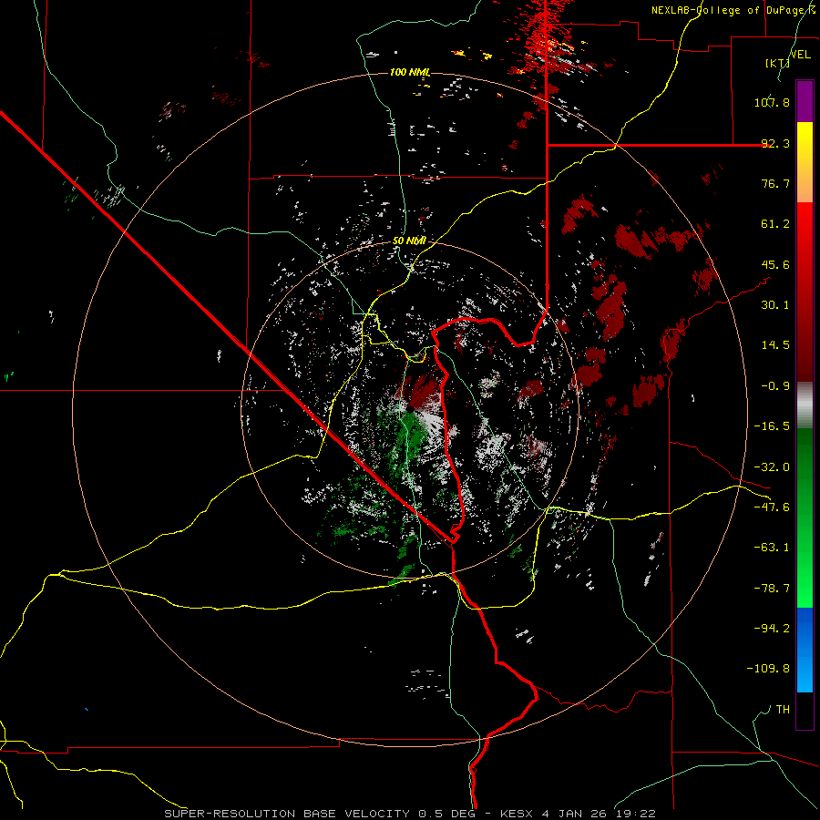
Task: Click the -63.1 scale value
Action: click(772, 548)
